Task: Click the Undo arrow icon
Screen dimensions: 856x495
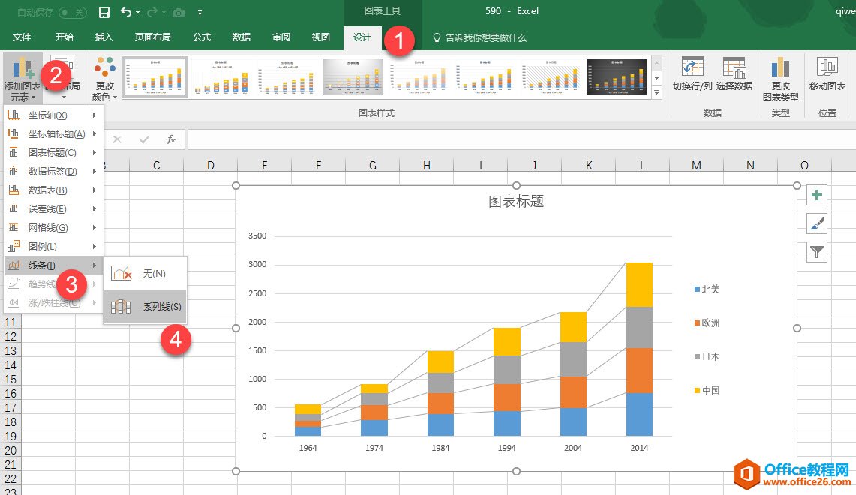Action: [126, 13]
